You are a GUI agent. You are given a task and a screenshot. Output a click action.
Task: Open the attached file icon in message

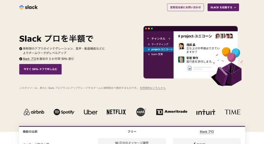click(x=190, y=68)
